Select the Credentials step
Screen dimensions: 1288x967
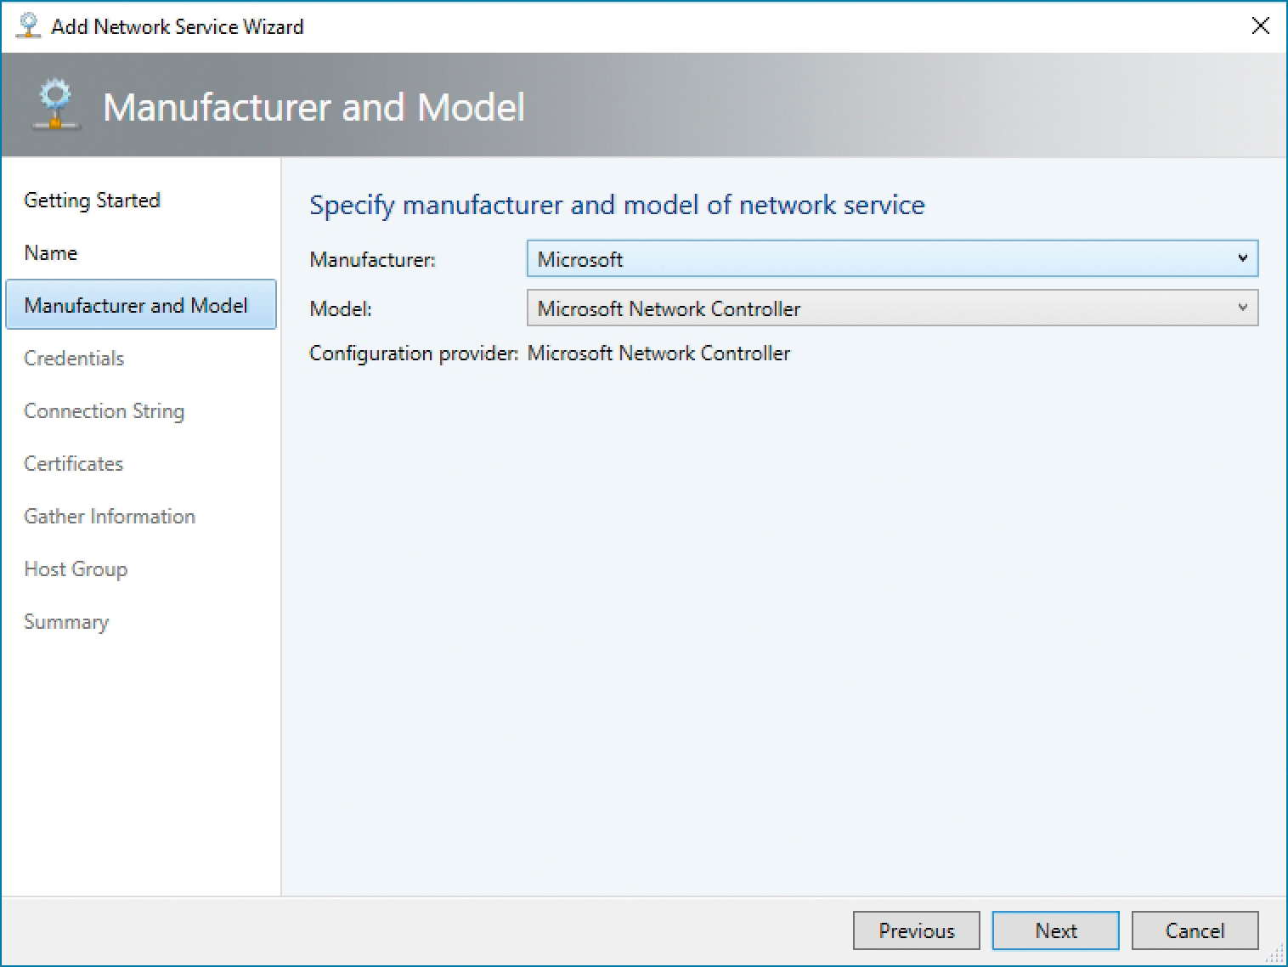[73, 359]
